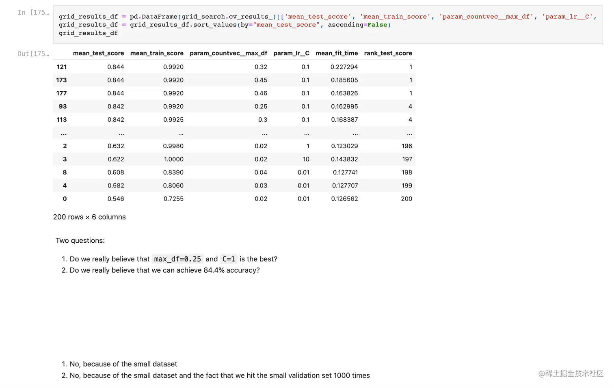Click inline code C=1
614x388 pixels.
pyautogui.click(x=229, y=259)
